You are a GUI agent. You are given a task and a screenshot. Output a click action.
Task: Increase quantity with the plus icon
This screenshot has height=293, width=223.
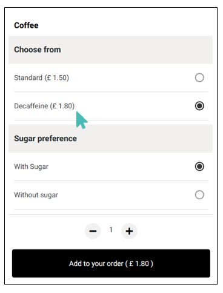(x=129, y=231)
